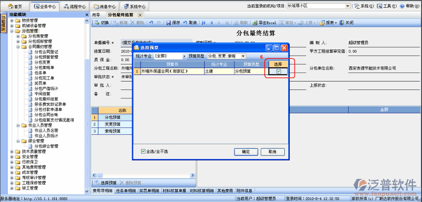
Task: Select 作业人员名册 tree item
Action: point(46,130)
